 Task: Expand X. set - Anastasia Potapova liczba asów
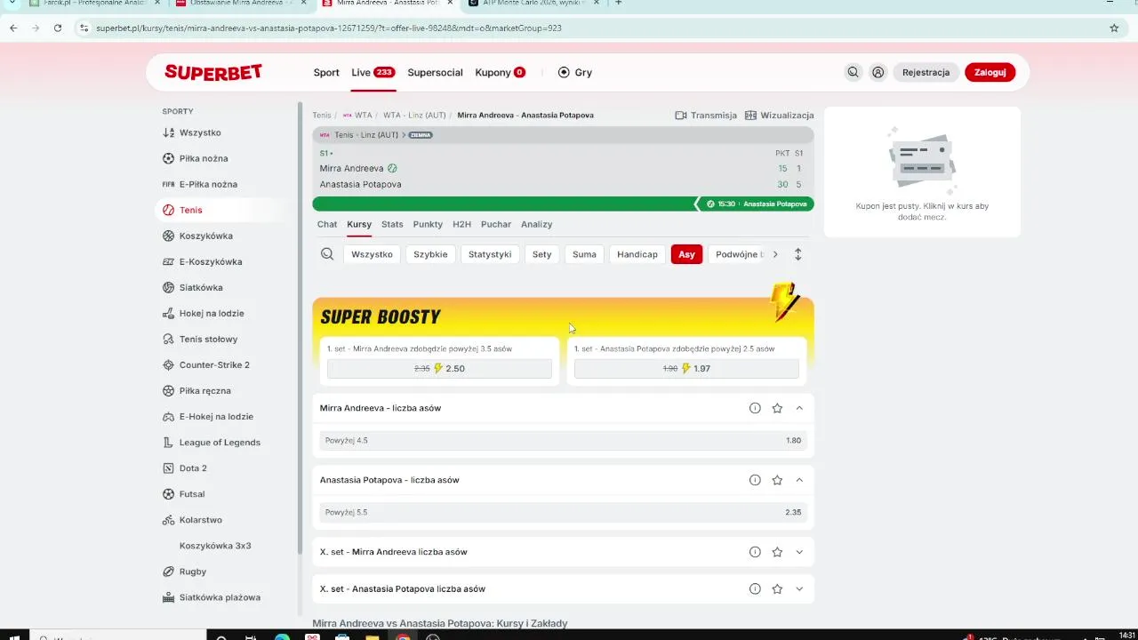coord(799,588)
